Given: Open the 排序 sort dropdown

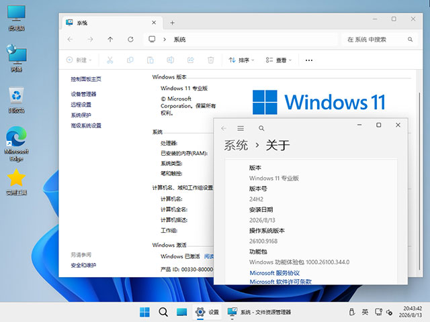Looking at the screenshot, I should tap(241, 60).
